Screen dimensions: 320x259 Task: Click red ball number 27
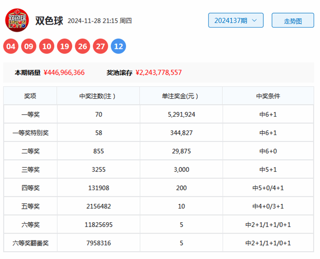100,46
